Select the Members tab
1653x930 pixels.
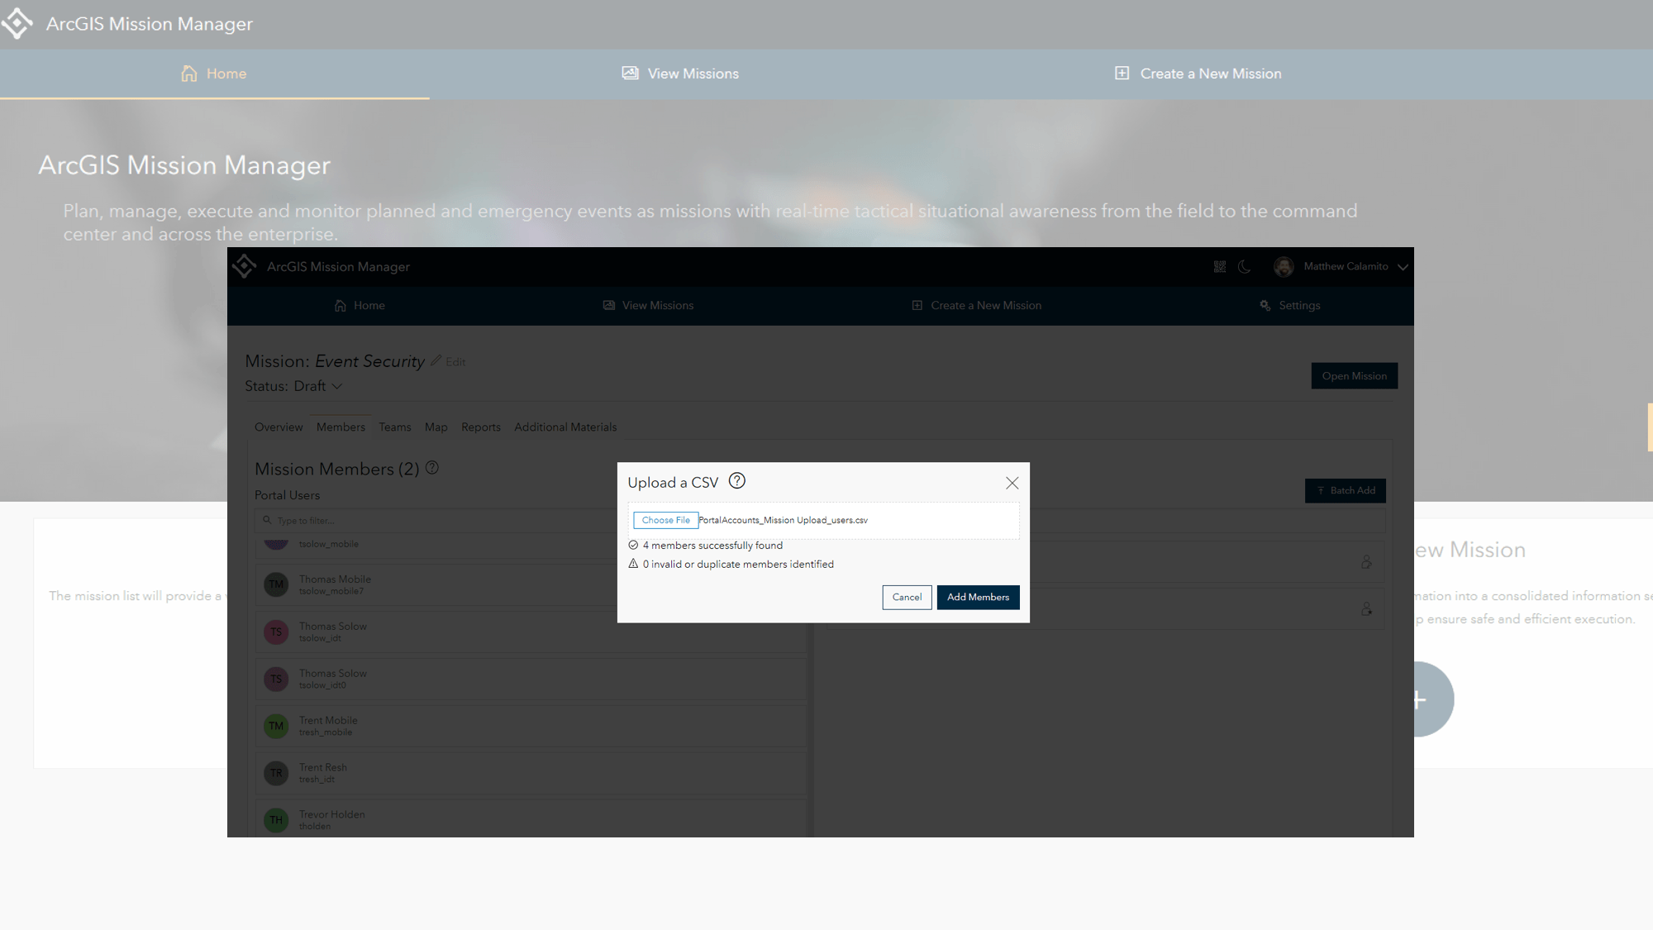[341, 426]
